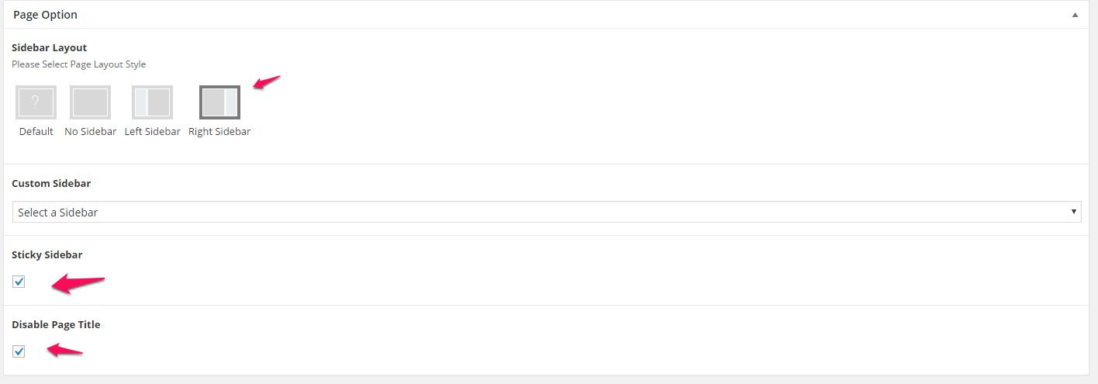Click the 'No Sidebar' caption text
The width and height of the screenshot is (1098, 384).
coord(90,131)
